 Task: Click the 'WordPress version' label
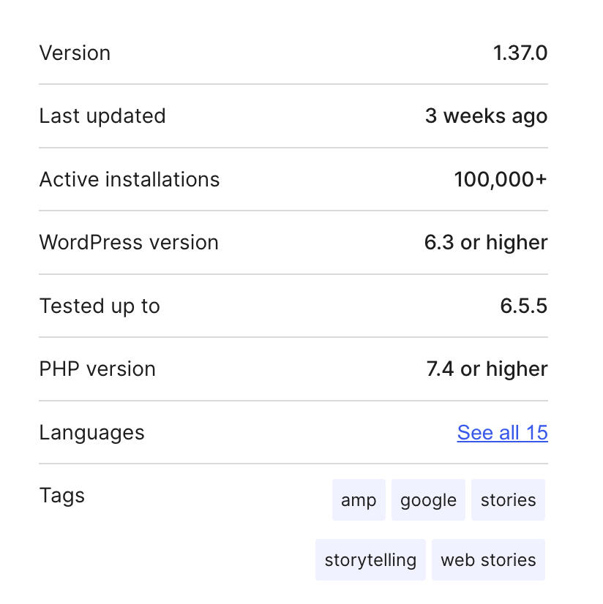point(129,243)
